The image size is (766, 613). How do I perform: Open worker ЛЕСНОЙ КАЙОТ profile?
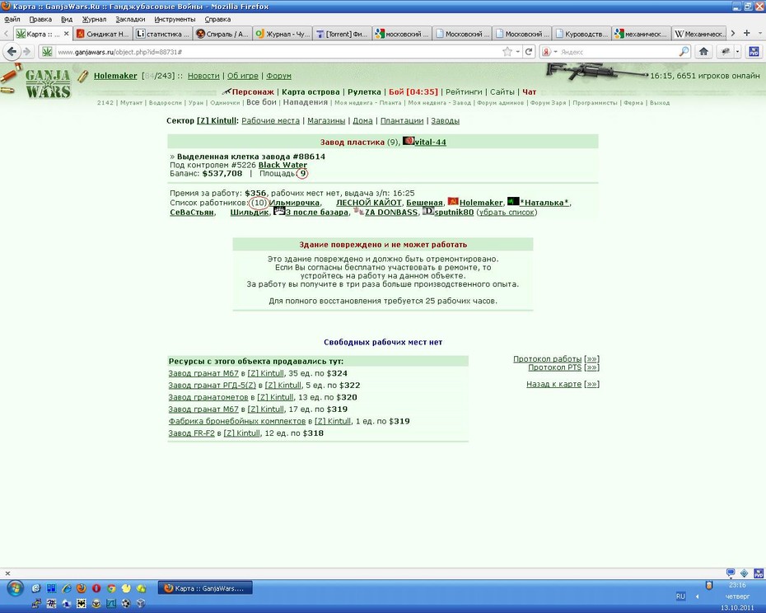click(x=368, y=203)
